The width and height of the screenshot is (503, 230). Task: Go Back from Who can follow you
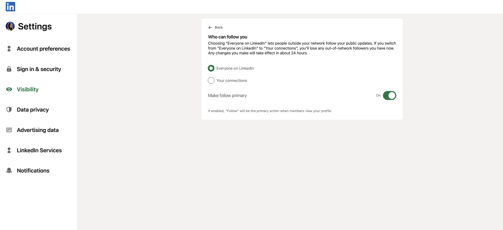click(x=216, y=27)
